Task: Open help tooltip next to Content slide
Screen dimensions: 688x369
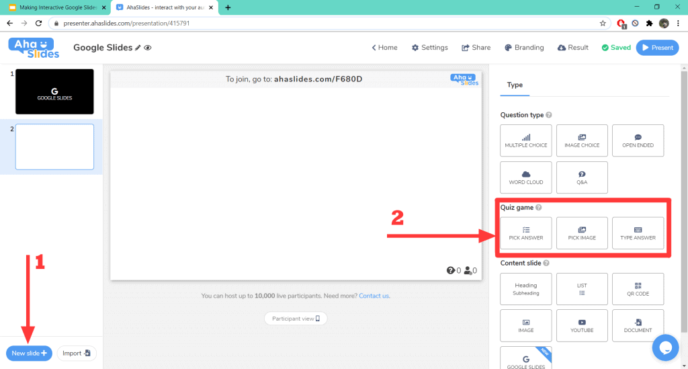Action: pyautogui.click(x=546, y=263)
